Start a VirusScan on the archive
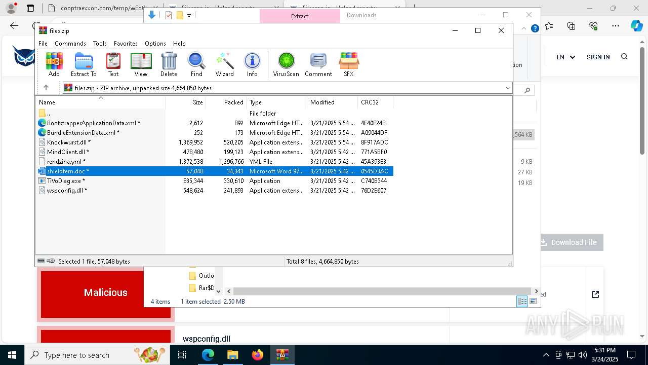This screenshot has width=648, height=365. (286, 64)
